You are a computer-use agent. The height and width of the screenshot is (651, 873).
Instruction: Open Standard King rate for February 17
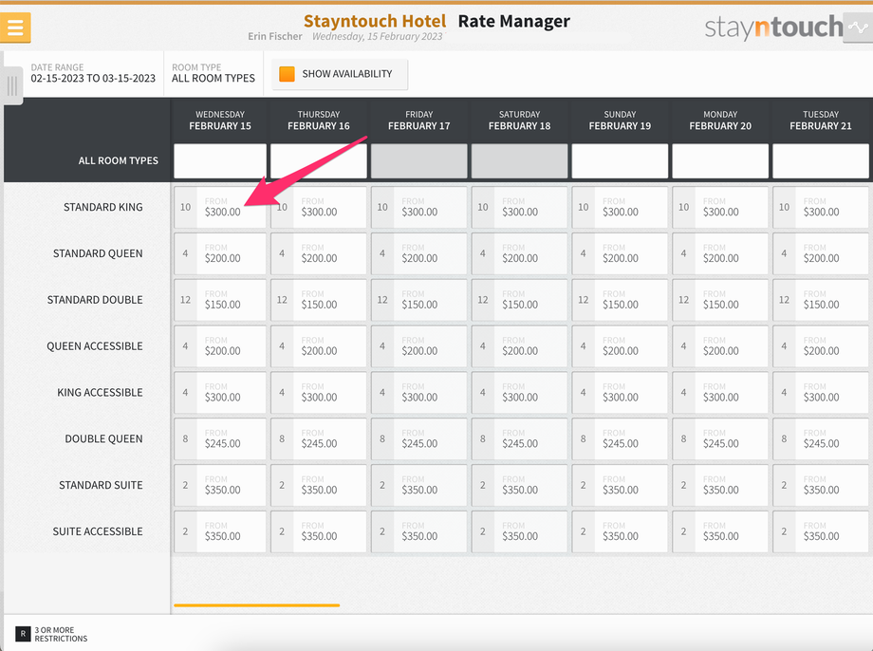[x=418, y=207]
